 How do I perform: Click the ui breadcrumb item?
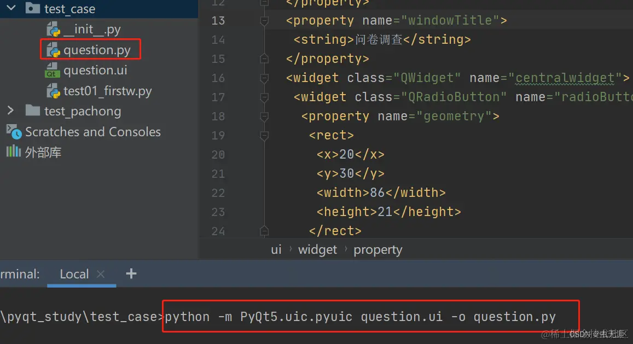pyautogui.click(x=276, y=249)
